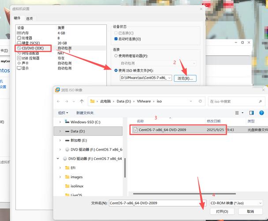Image resolution: width=268 pixels, height=221 pixels.
Task: Open the 组织 menu
Action: pyautogui.click(x=63, y=113)
